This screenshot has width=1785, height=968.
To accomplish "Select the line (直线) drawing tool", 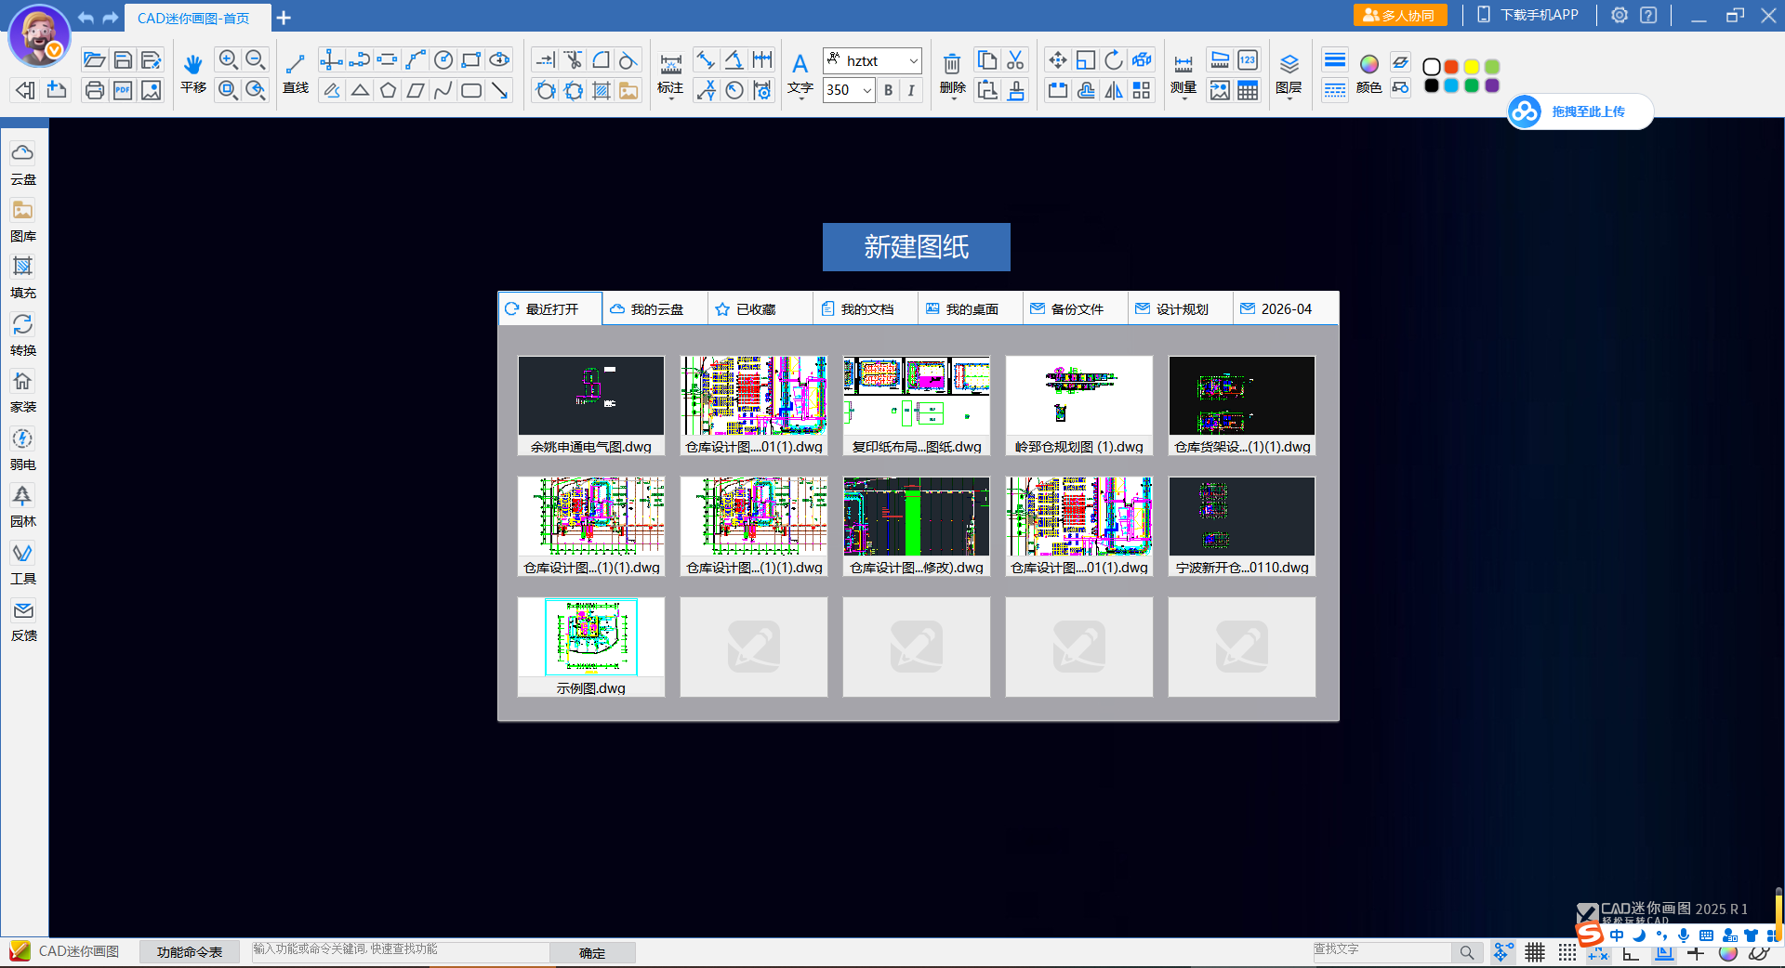I will pyautogui.click(x=296, y=72).
